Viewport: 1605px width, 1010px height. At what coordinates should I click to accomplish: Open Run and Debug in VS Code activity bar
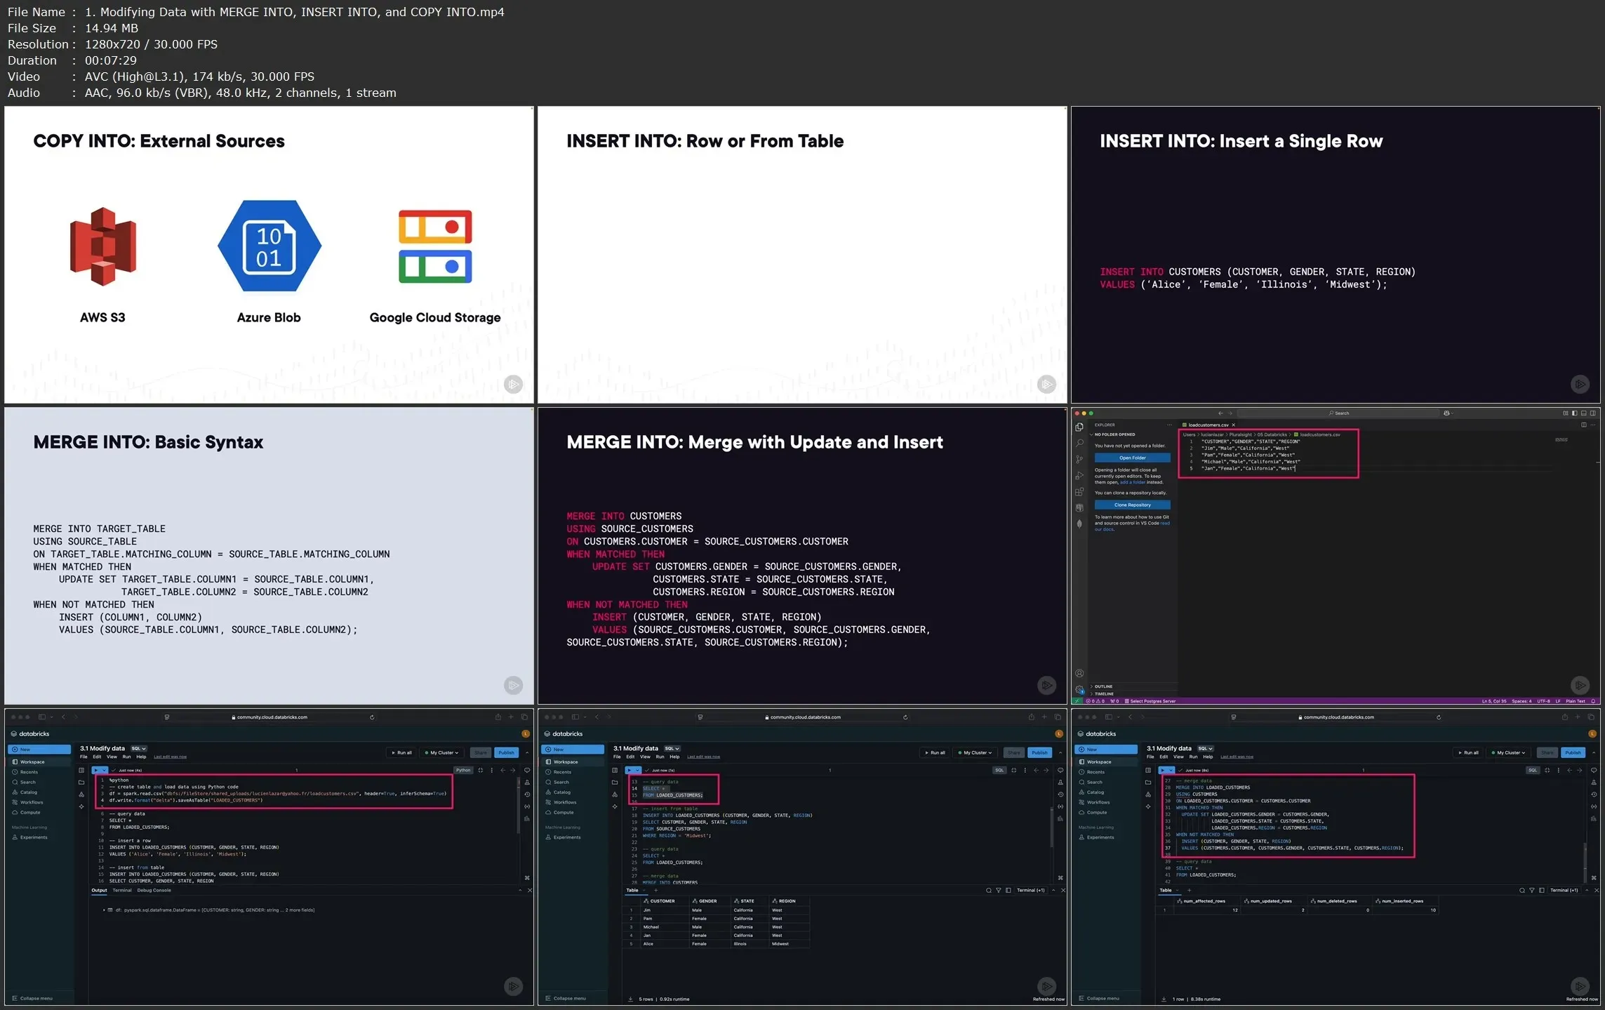(x=1079, y=475)
